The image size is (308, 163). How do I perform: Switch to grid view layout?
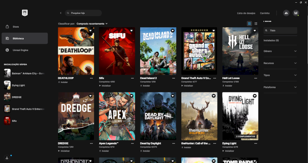[x=249, y=23]
